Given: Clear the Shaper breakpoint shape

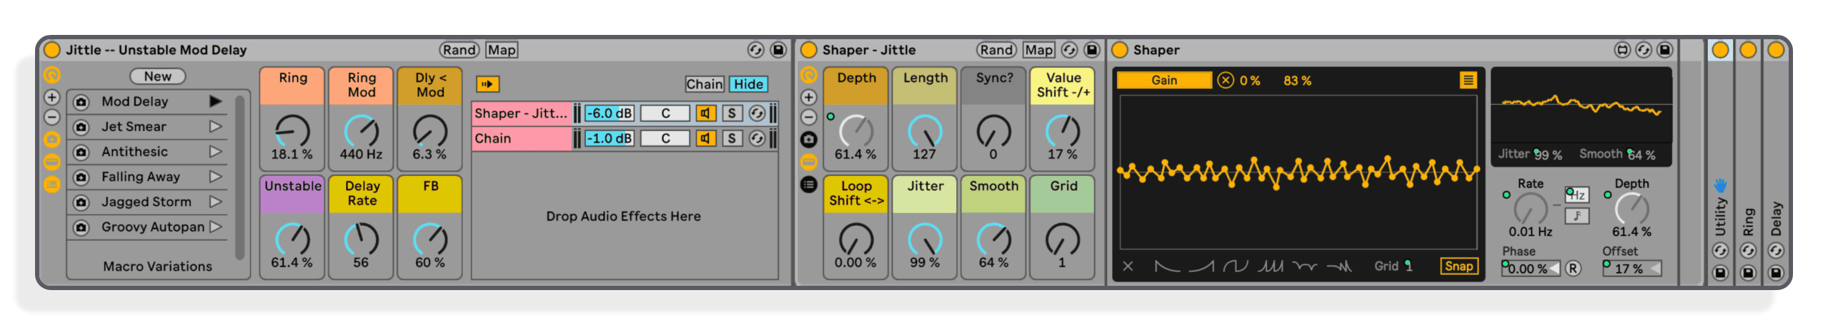Looking at the screenshot, I should [x=1128, y=267].
